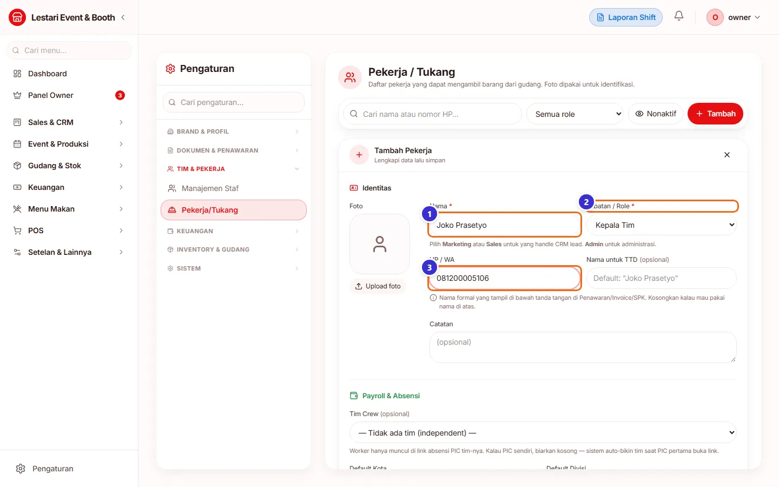Click Upload foto button
This screenshot has width=779, height=487.
pos(378,286)
